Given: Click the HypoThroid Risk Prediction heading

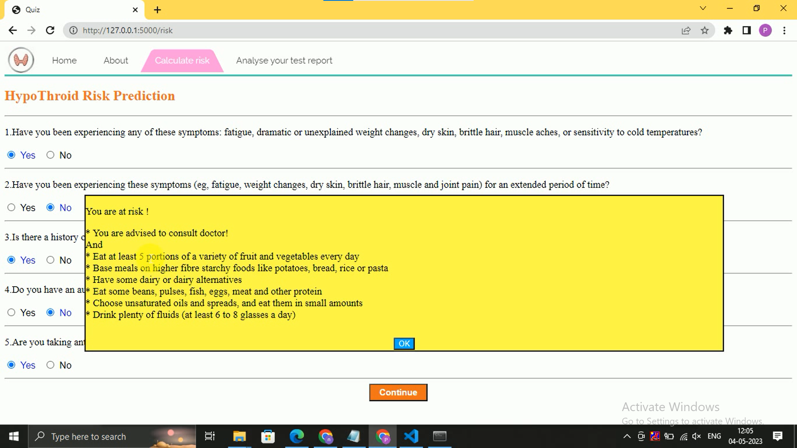Looking at the screenshot, I should coord(90,96).
